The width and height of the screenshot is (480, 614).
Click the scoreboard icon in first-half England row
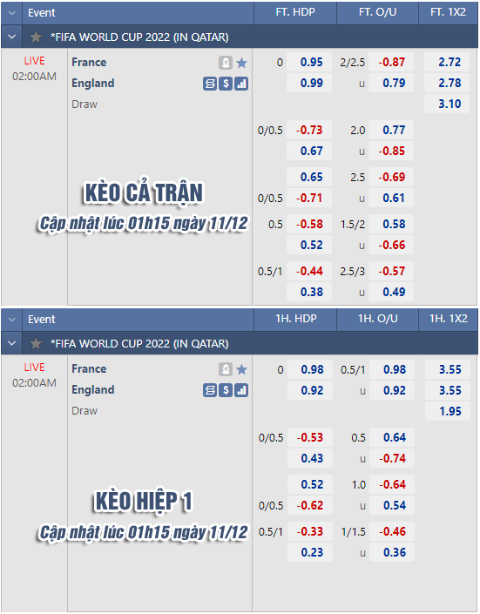(x=210, y=390)
